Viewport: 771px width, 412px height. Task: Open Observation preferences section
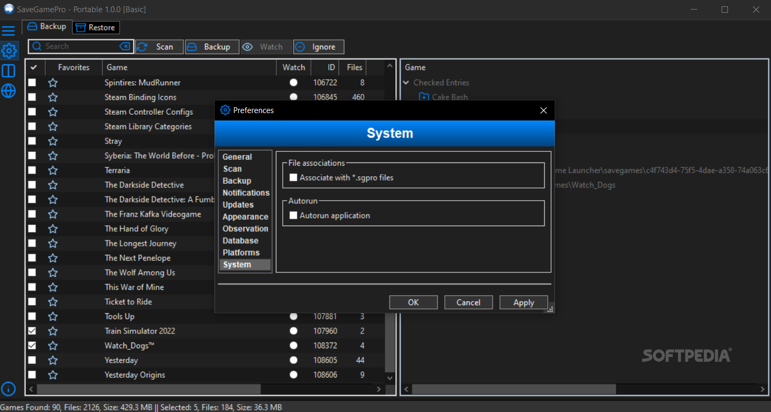tap(245, 228)
